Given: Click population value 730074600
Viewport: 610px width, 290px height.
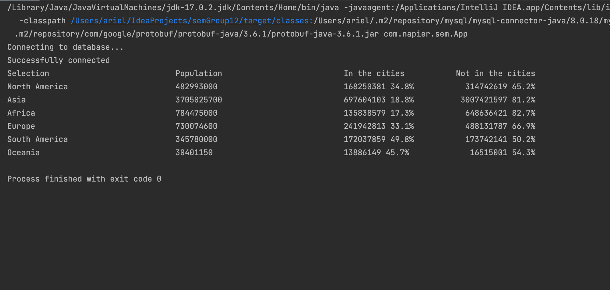Looking at the screenshot, I should [196, 126].
